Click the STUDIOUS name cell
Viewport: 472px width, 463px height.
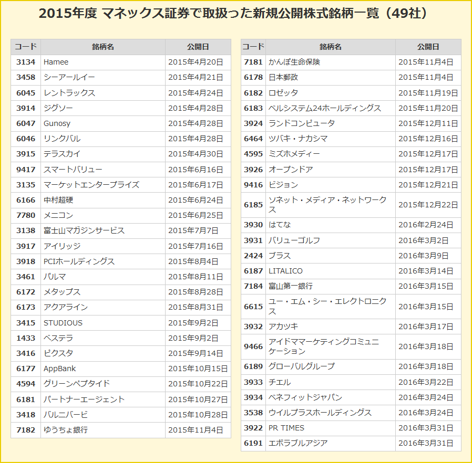click(103, 323)
